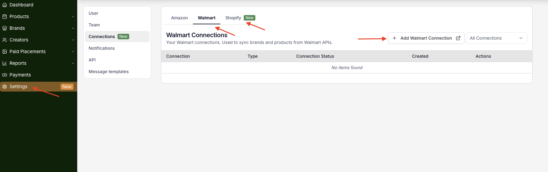Click the Products bag icon
Image resolution: width=548 pixels, height=172 pixels.
coord(5,17)
